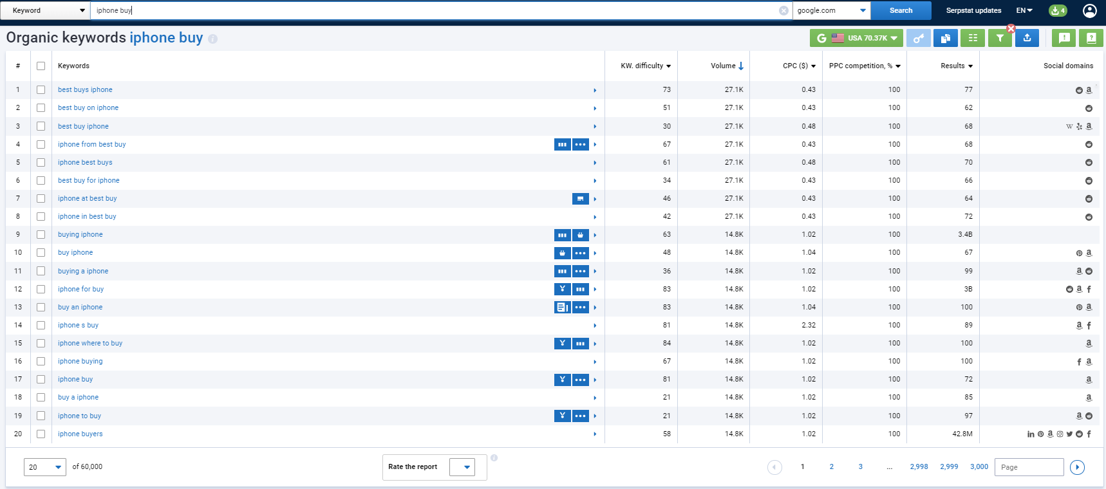The image size is (1106, 489).
Task: Tick the checkbox for iphone at best buy
Action: pos(41,199)
